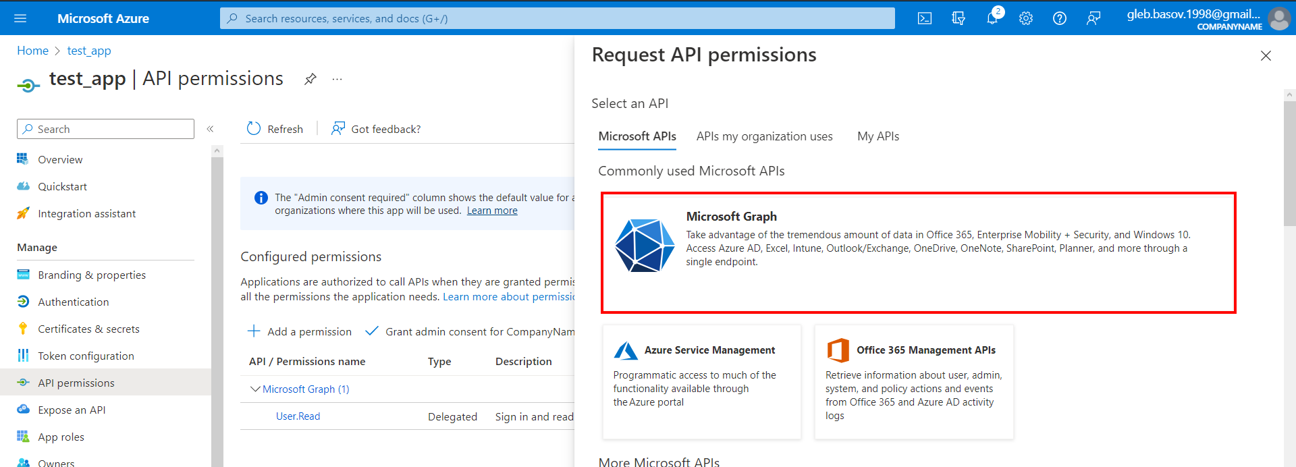This screenshot has height=467, width=1296.
Task: Click the Azure Service Management logo
Action: click(626, 350)
